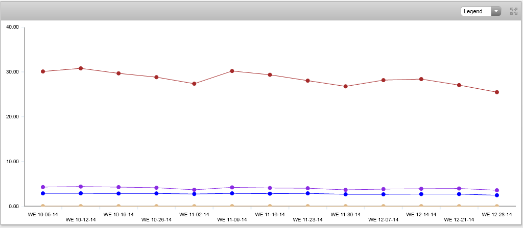Click the WE 10-26-14 axis label
Image resolution: width=523 pixels, height=228 pixels.
coord(156,220)
